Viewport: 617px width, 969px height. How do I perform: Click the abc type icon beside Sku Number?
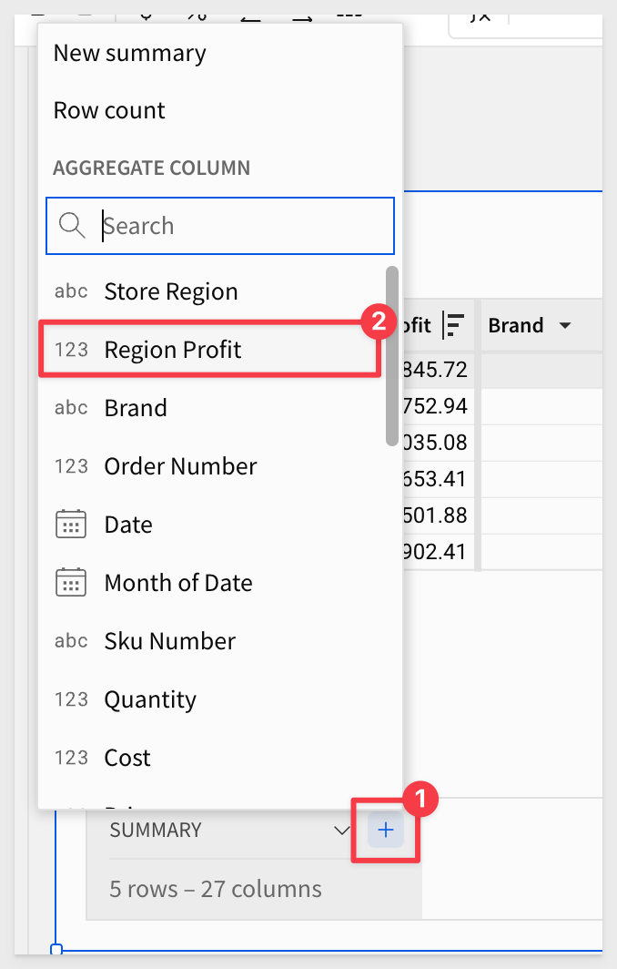pos(71,641)
